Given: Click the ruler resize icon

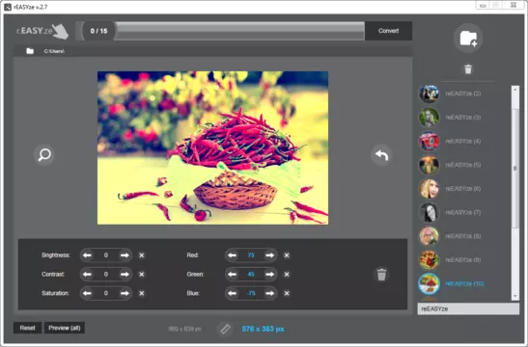Looking at the screenshot, I should [225, 329].
